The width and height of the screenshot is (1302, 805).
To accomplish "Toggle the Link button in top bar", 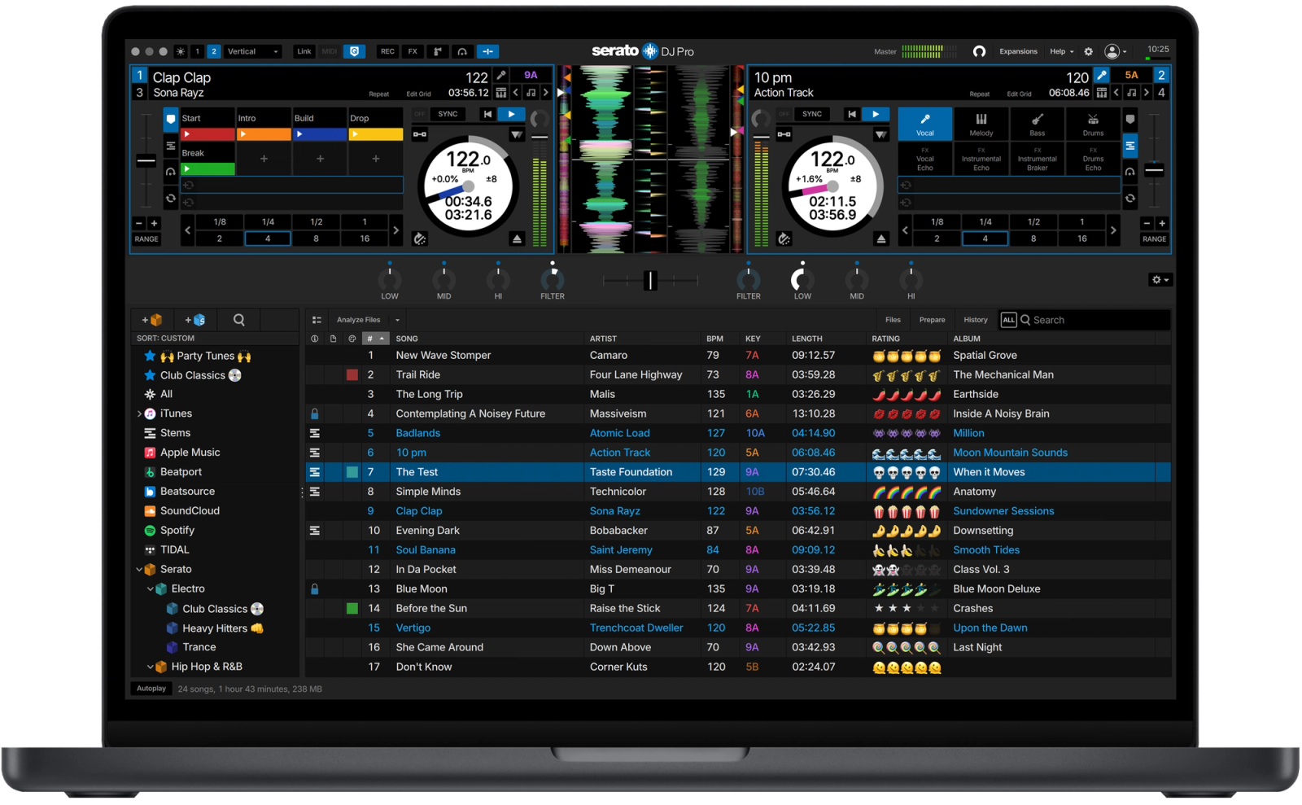I will [304, 51].
